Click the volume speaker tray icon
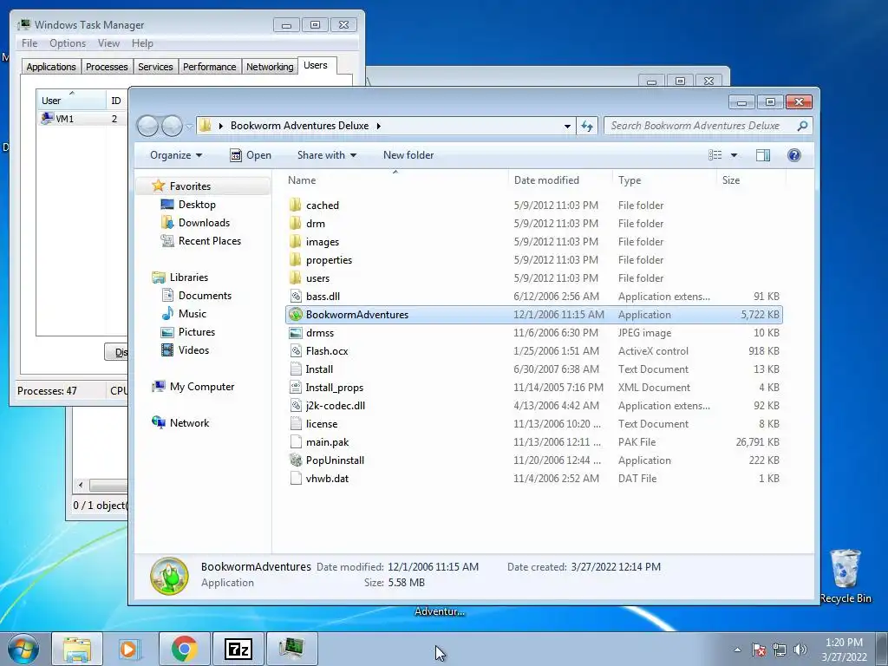Image resolution: width=888 pixels, height=666 pixels. 800,650
